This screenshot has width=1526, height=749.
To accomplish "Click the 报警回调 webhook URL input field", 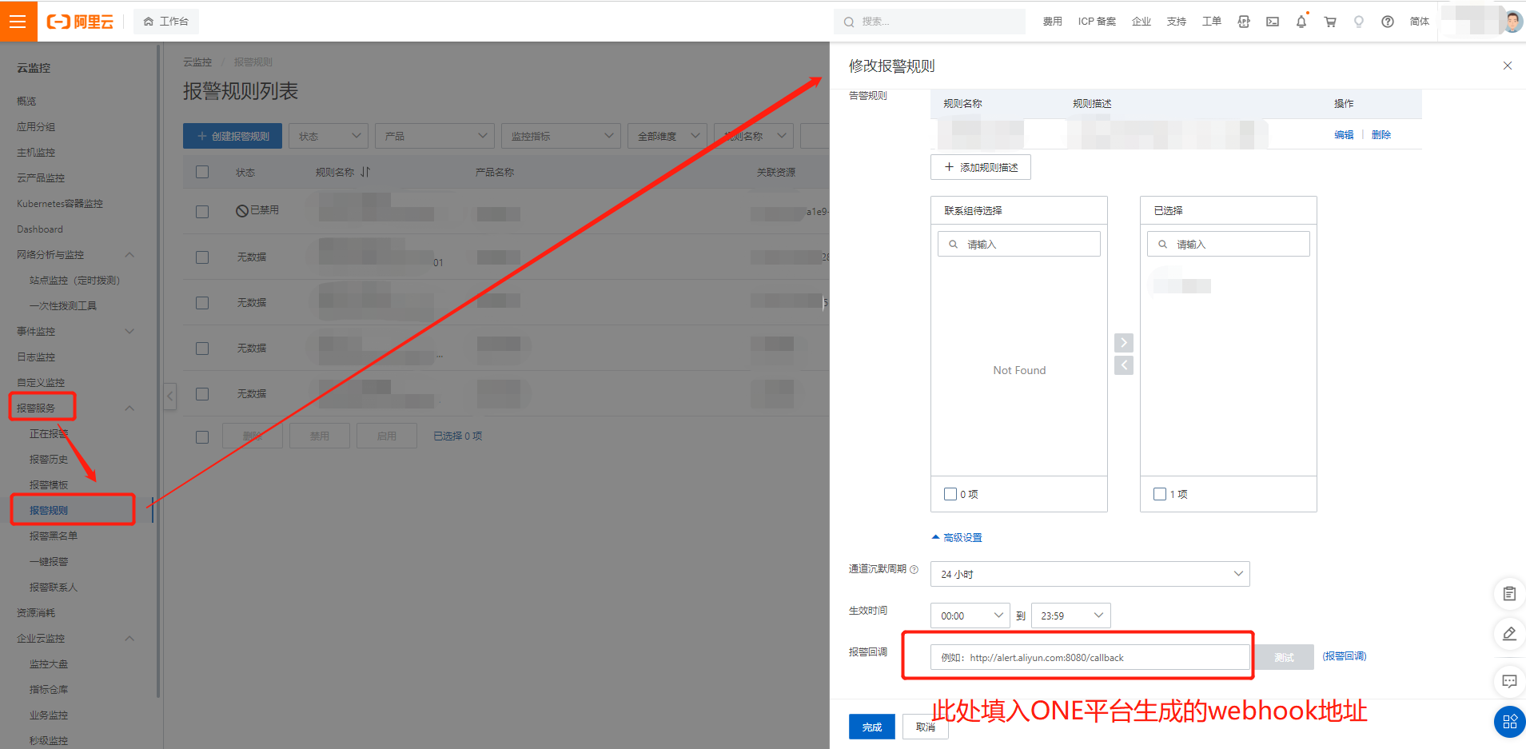I will click(1089, 657).
